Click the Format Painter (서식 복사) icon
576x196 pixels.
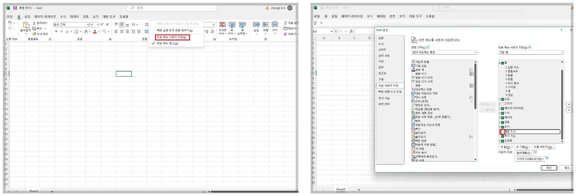point(34,34)
